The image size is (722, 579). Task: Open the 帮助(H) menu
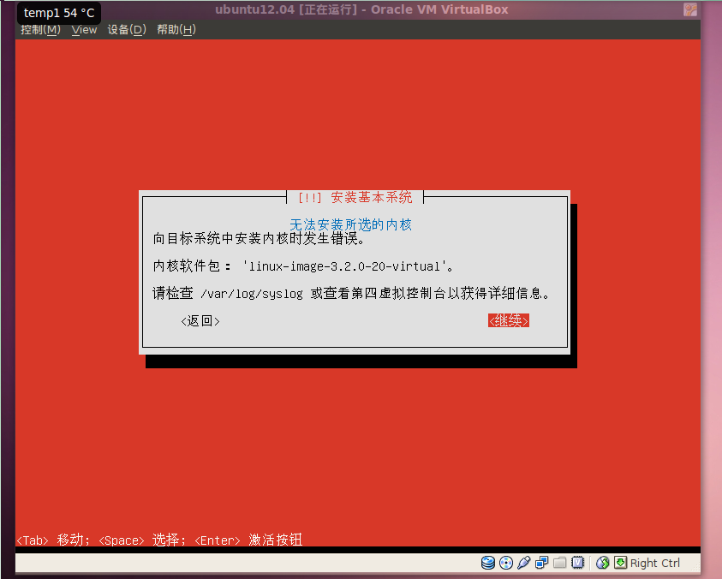pyautogui.click(x=176, y=30)
